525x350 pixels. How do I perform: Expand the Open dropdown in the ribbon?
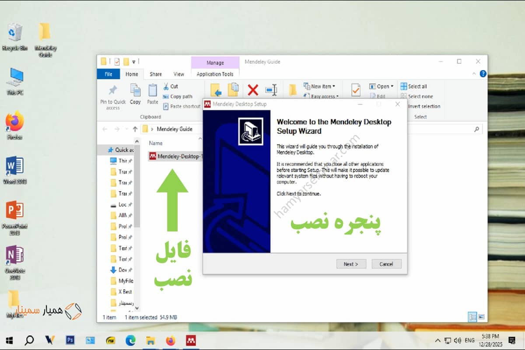(x=381, y=86)
